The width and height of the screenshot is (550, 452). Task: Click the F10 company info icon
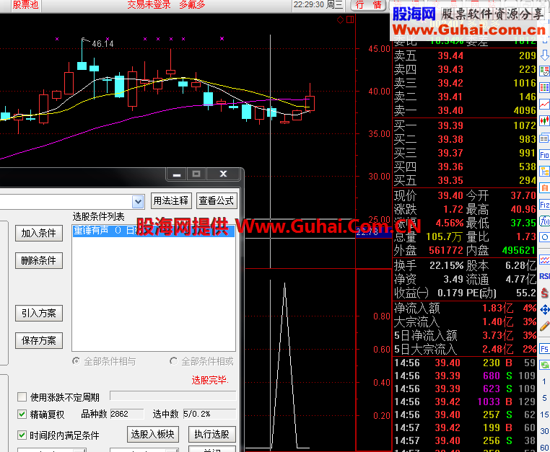(544, 155)
